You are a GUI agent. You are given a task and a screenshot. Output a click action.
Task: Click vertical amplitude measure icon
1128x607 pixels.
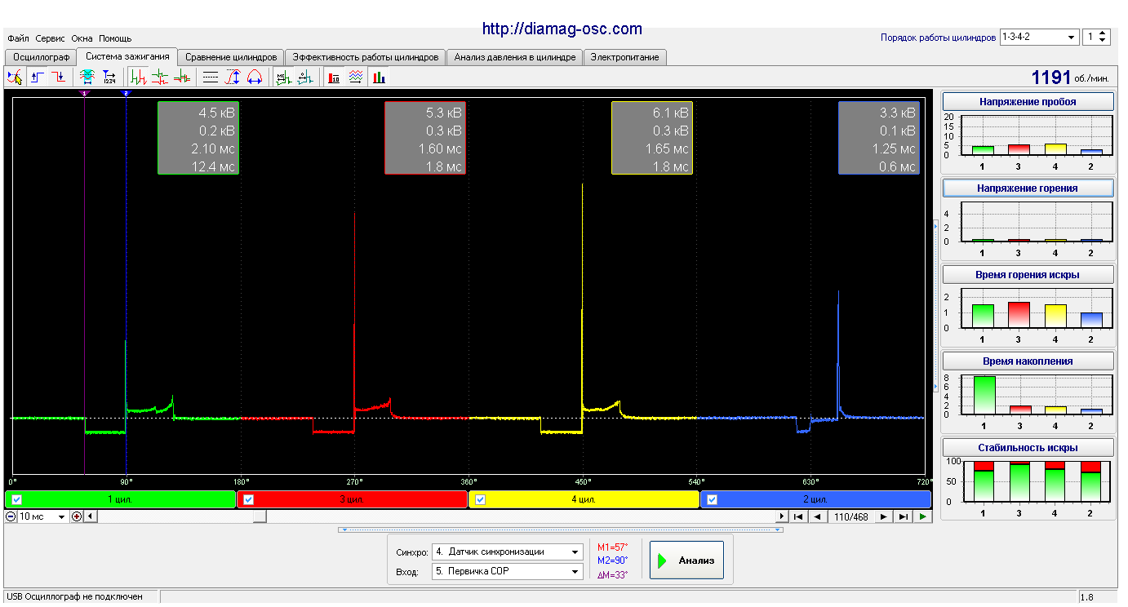point(233,78)
